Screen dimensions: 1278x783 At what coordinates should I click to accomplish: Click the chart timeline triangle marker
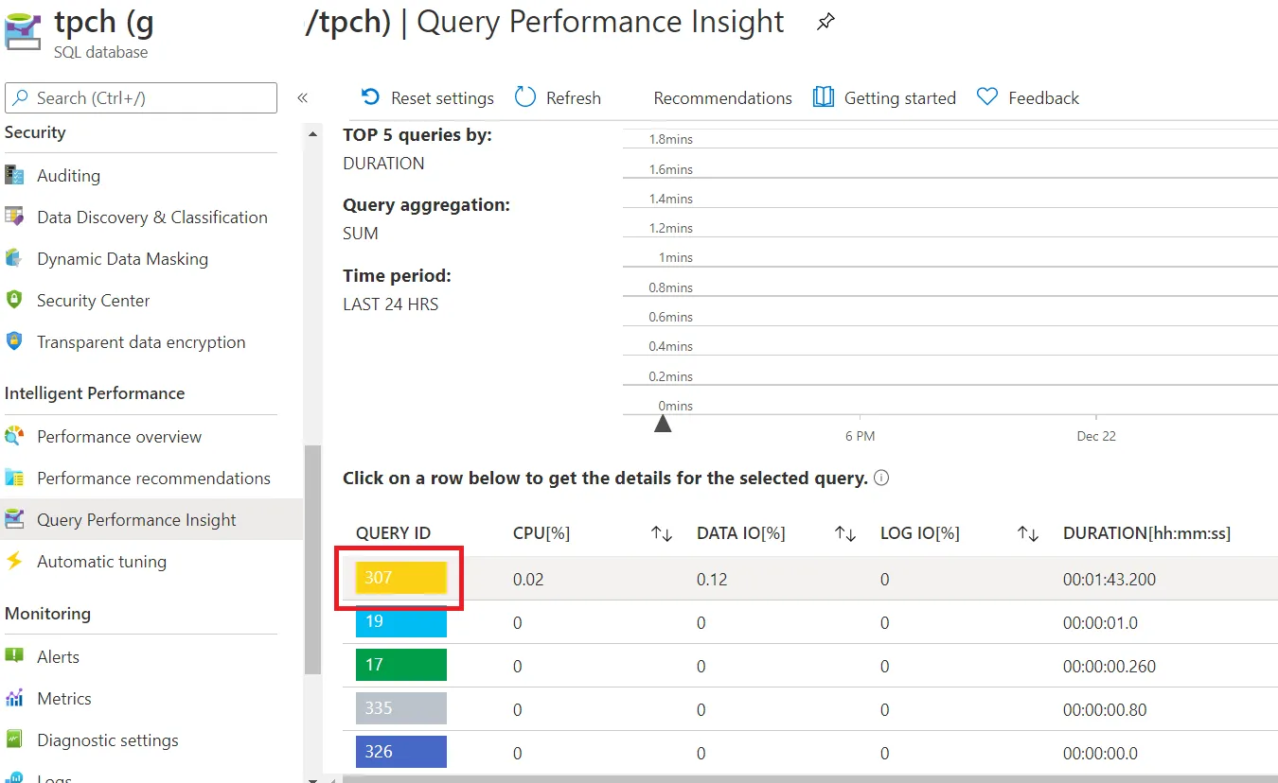pyautogui.click(x=663, y=424)
